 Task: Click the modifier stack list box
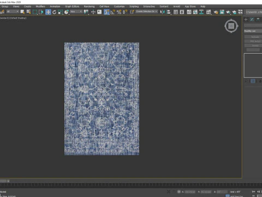tap(253, 66)
